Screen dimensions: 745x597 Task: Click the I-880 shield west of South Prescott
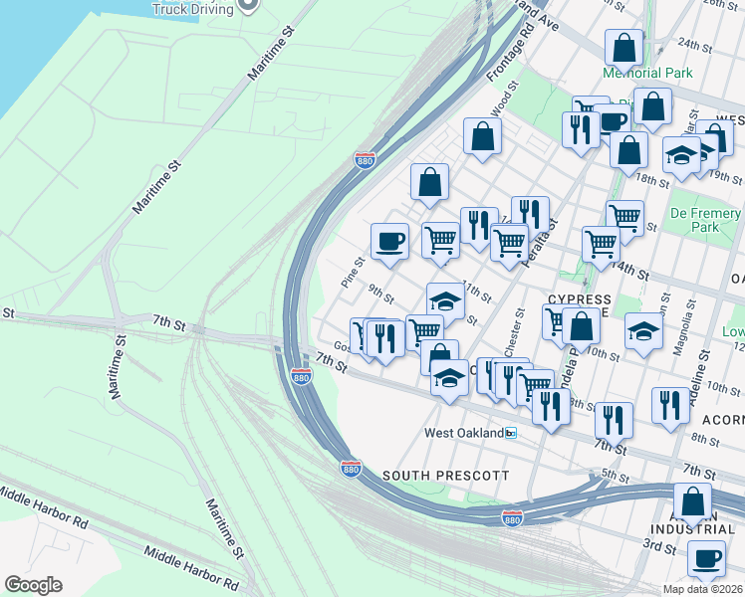coord(351,469)
